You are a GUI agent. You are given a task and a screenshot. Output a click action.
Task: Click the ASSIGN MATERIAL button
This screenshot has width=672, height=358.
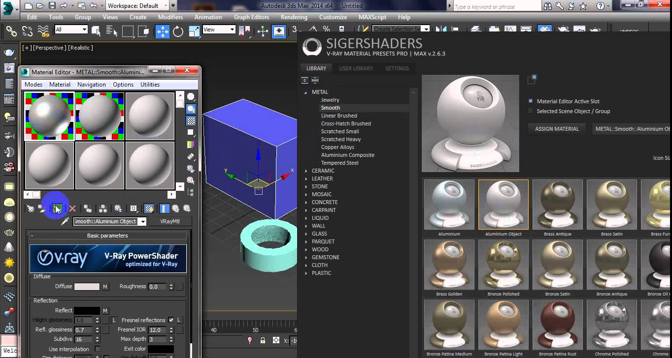tap(557, 129)
